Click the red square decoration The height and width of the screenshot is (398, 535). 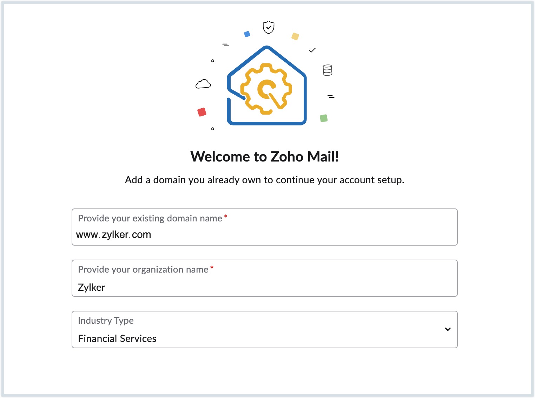pos(202,112)
